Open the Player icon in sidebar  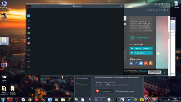[x=29, y=50]
